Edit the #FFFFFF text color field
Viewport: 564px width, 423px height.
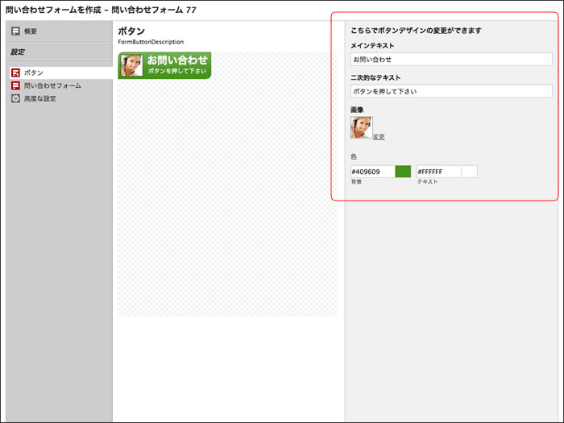439,172
